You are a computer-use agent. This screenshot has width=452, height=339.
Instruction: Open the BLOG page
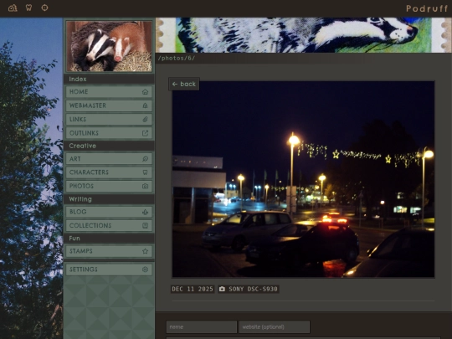coord(109,212)
